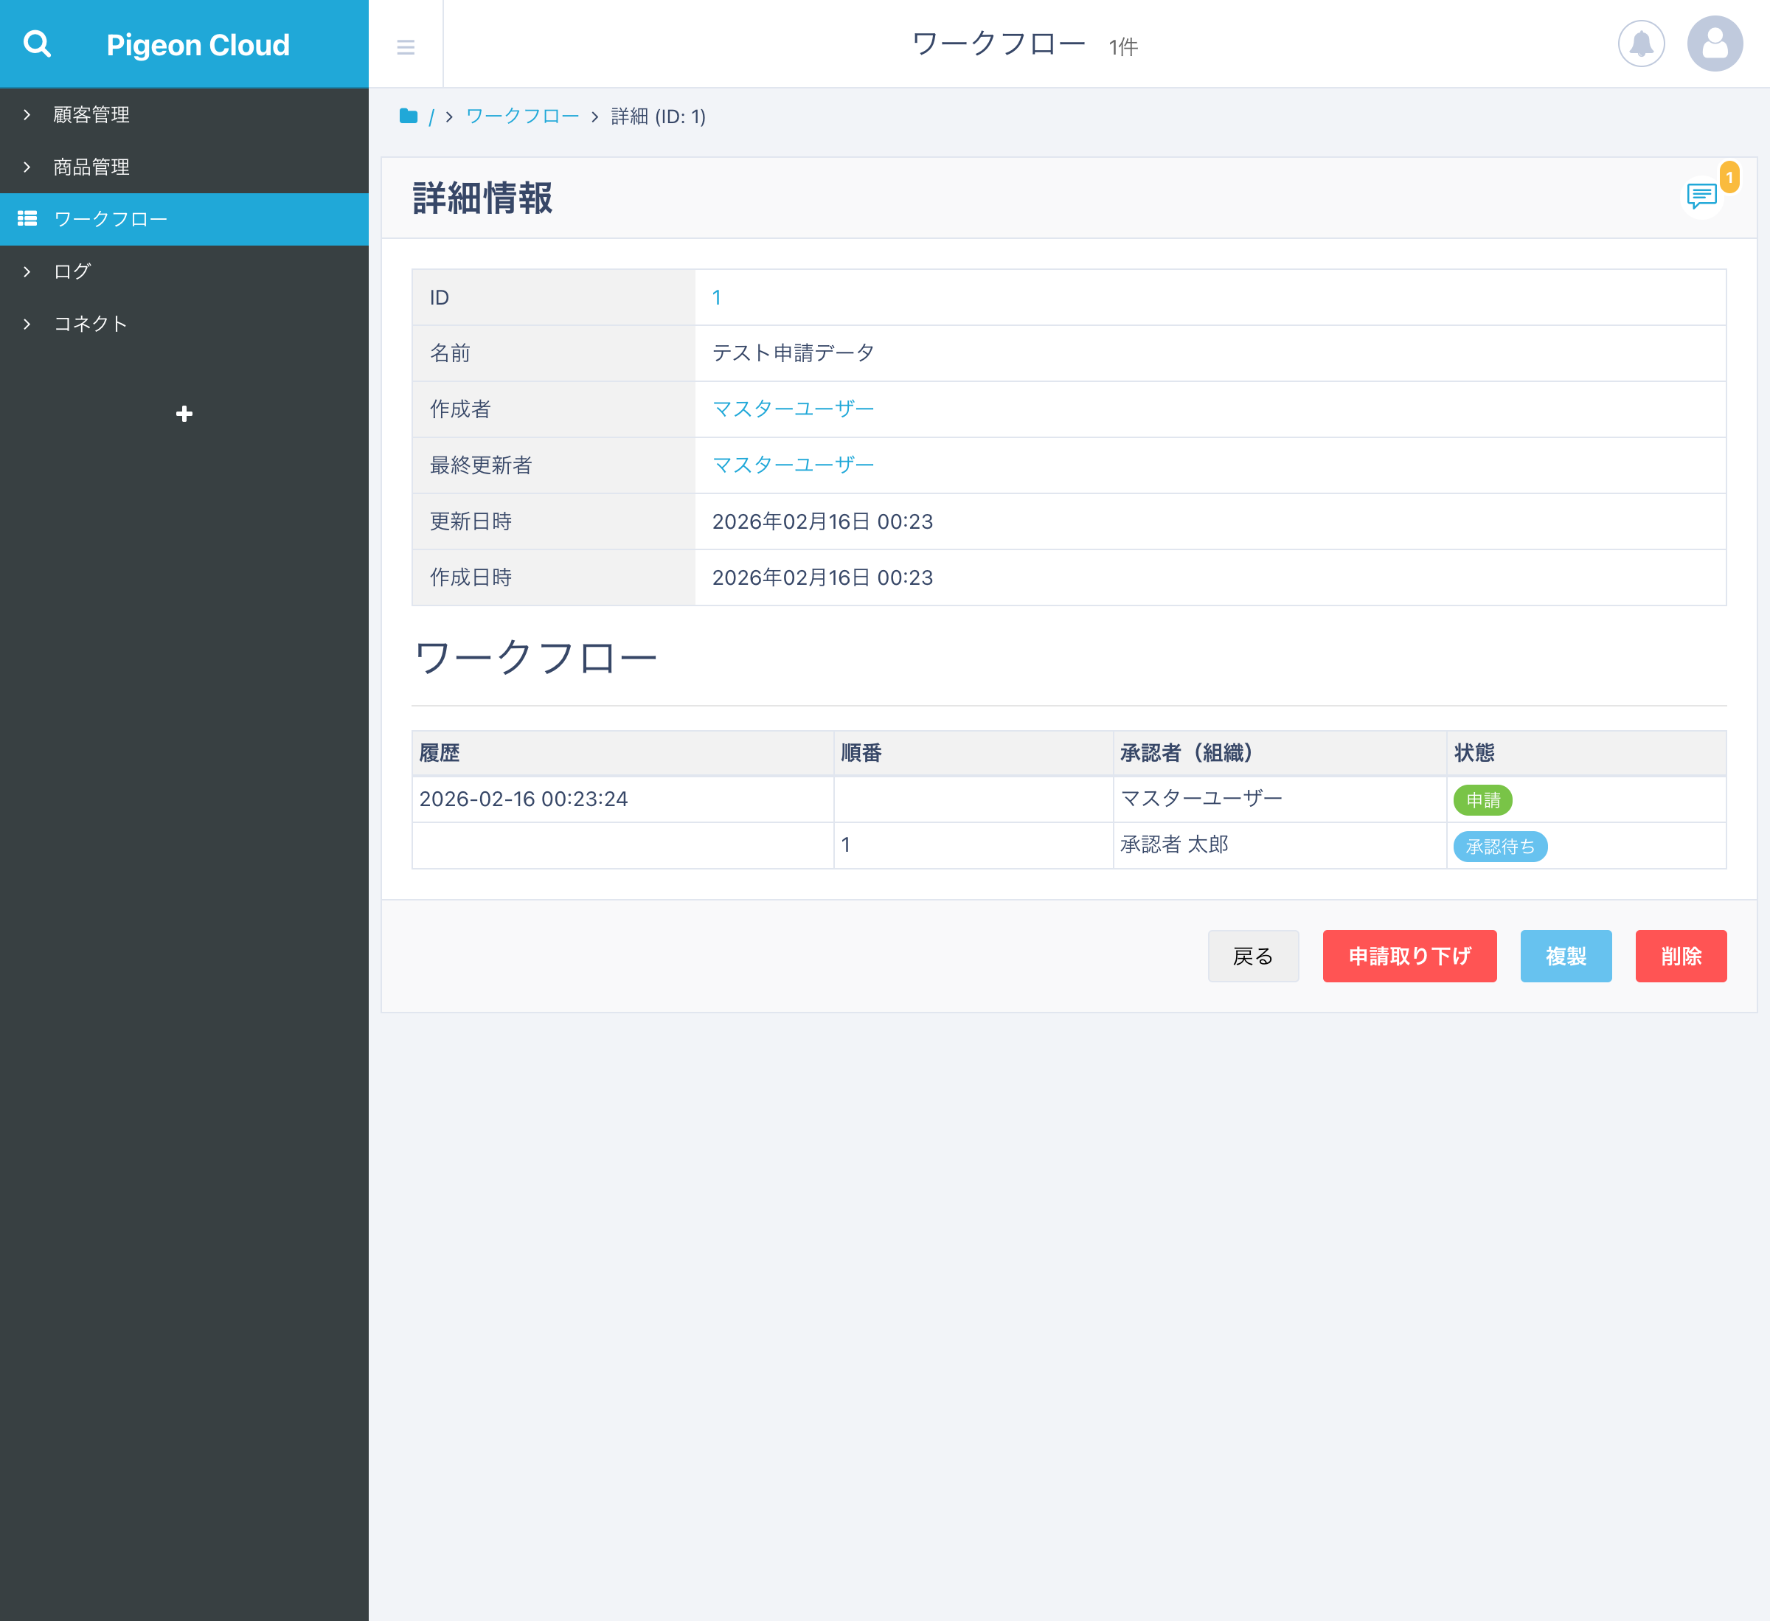Open the 作成者 マスターユーザー link
Image resolution: width=1770 pixels, height=1621 pixels.
(793, 409)
